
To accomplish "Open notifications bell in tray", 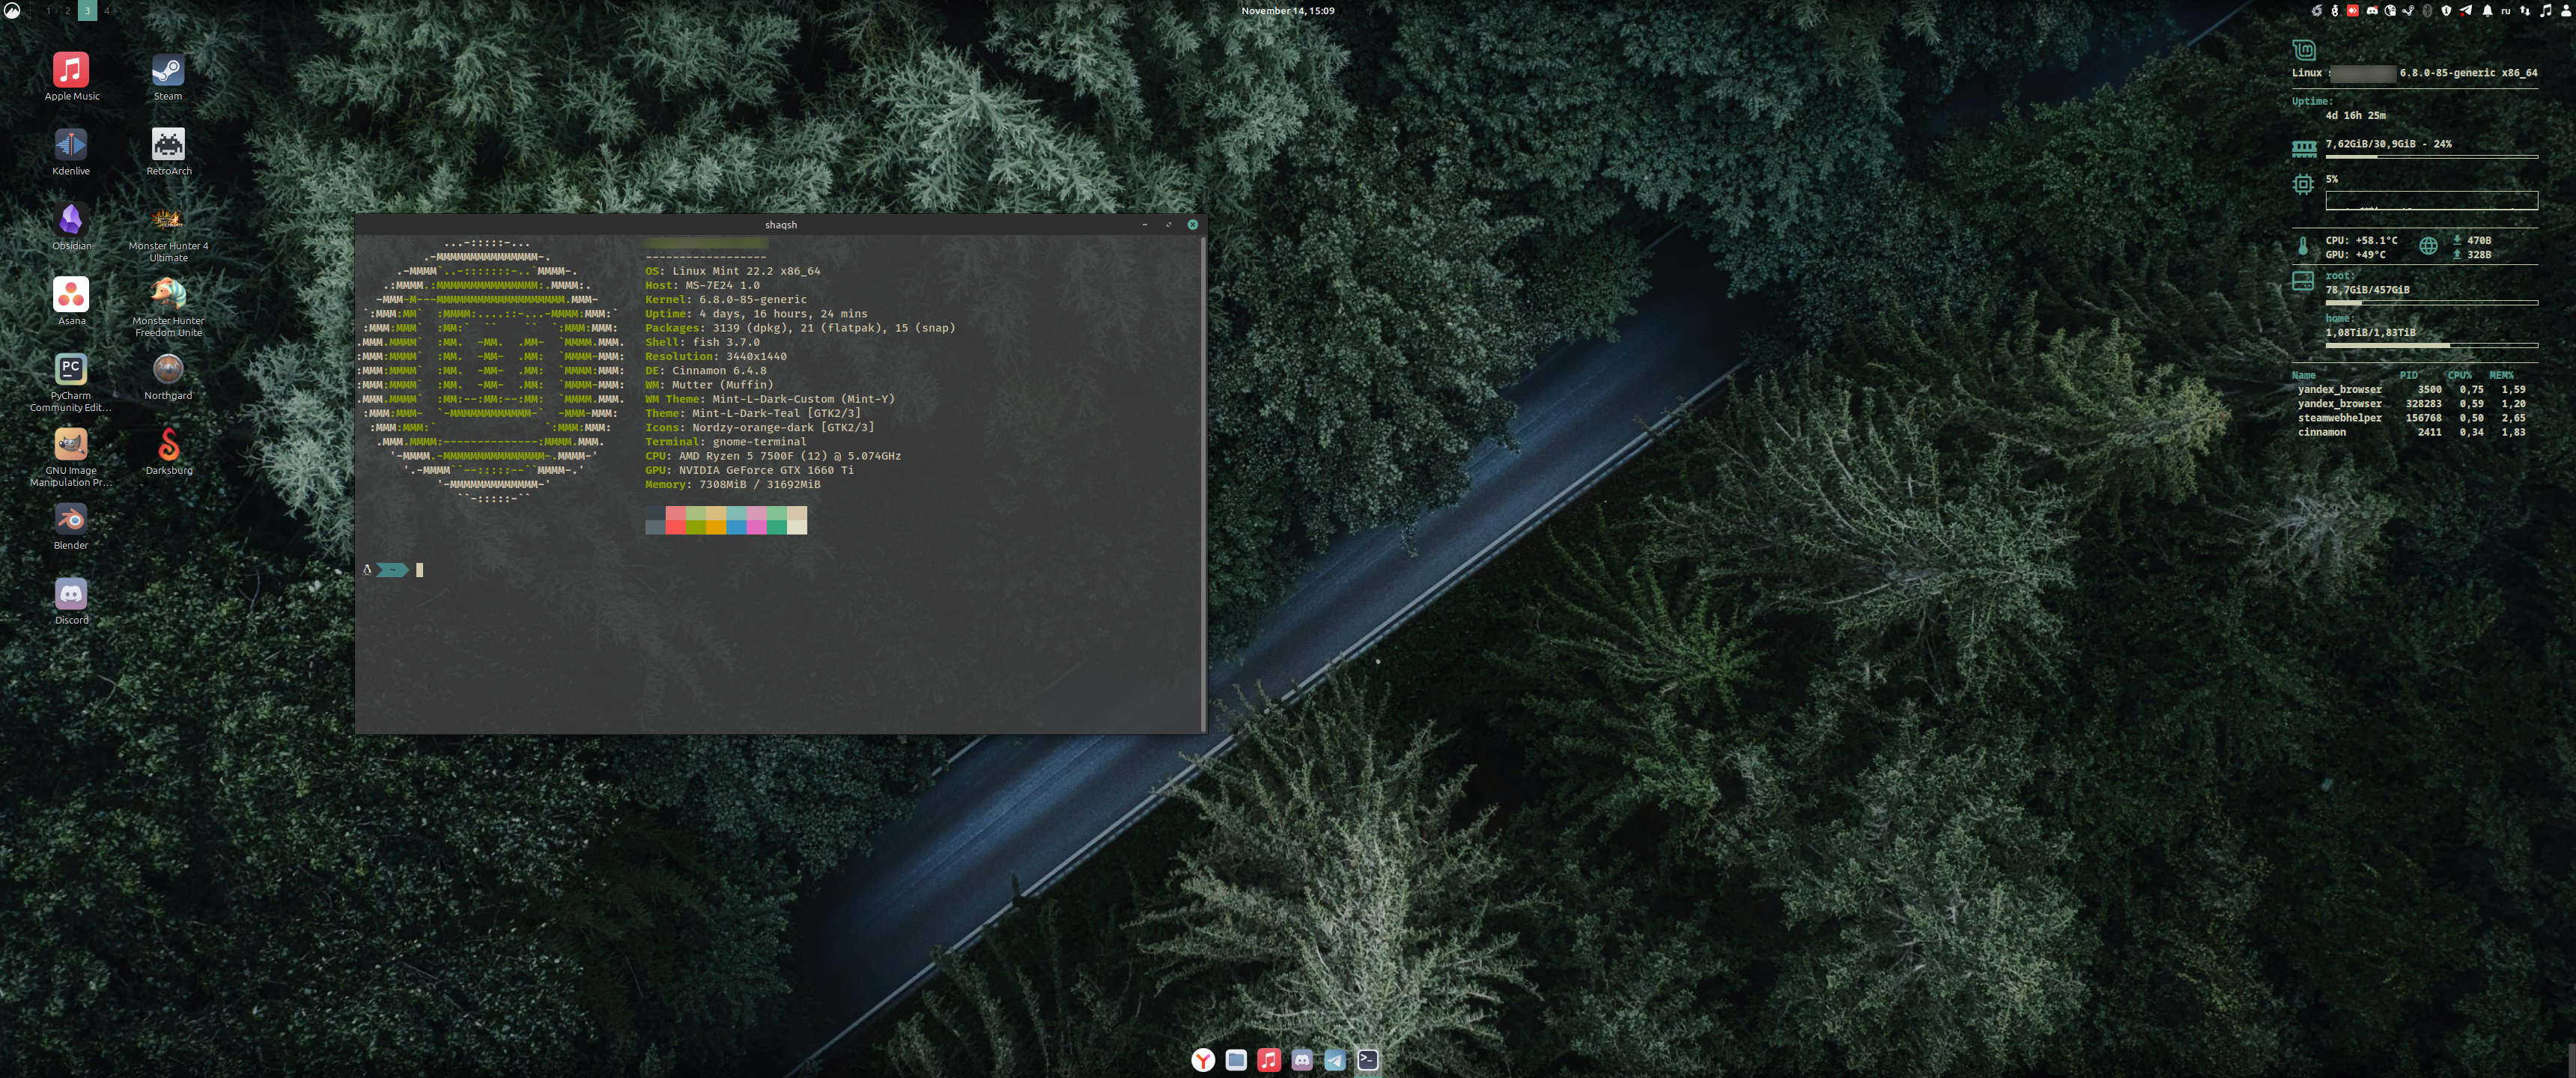I will pos(2487,11).
